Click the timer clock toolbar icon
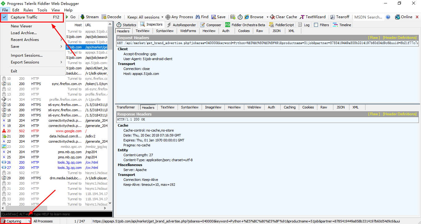The image size is (421, 224). tap(240, 17)
